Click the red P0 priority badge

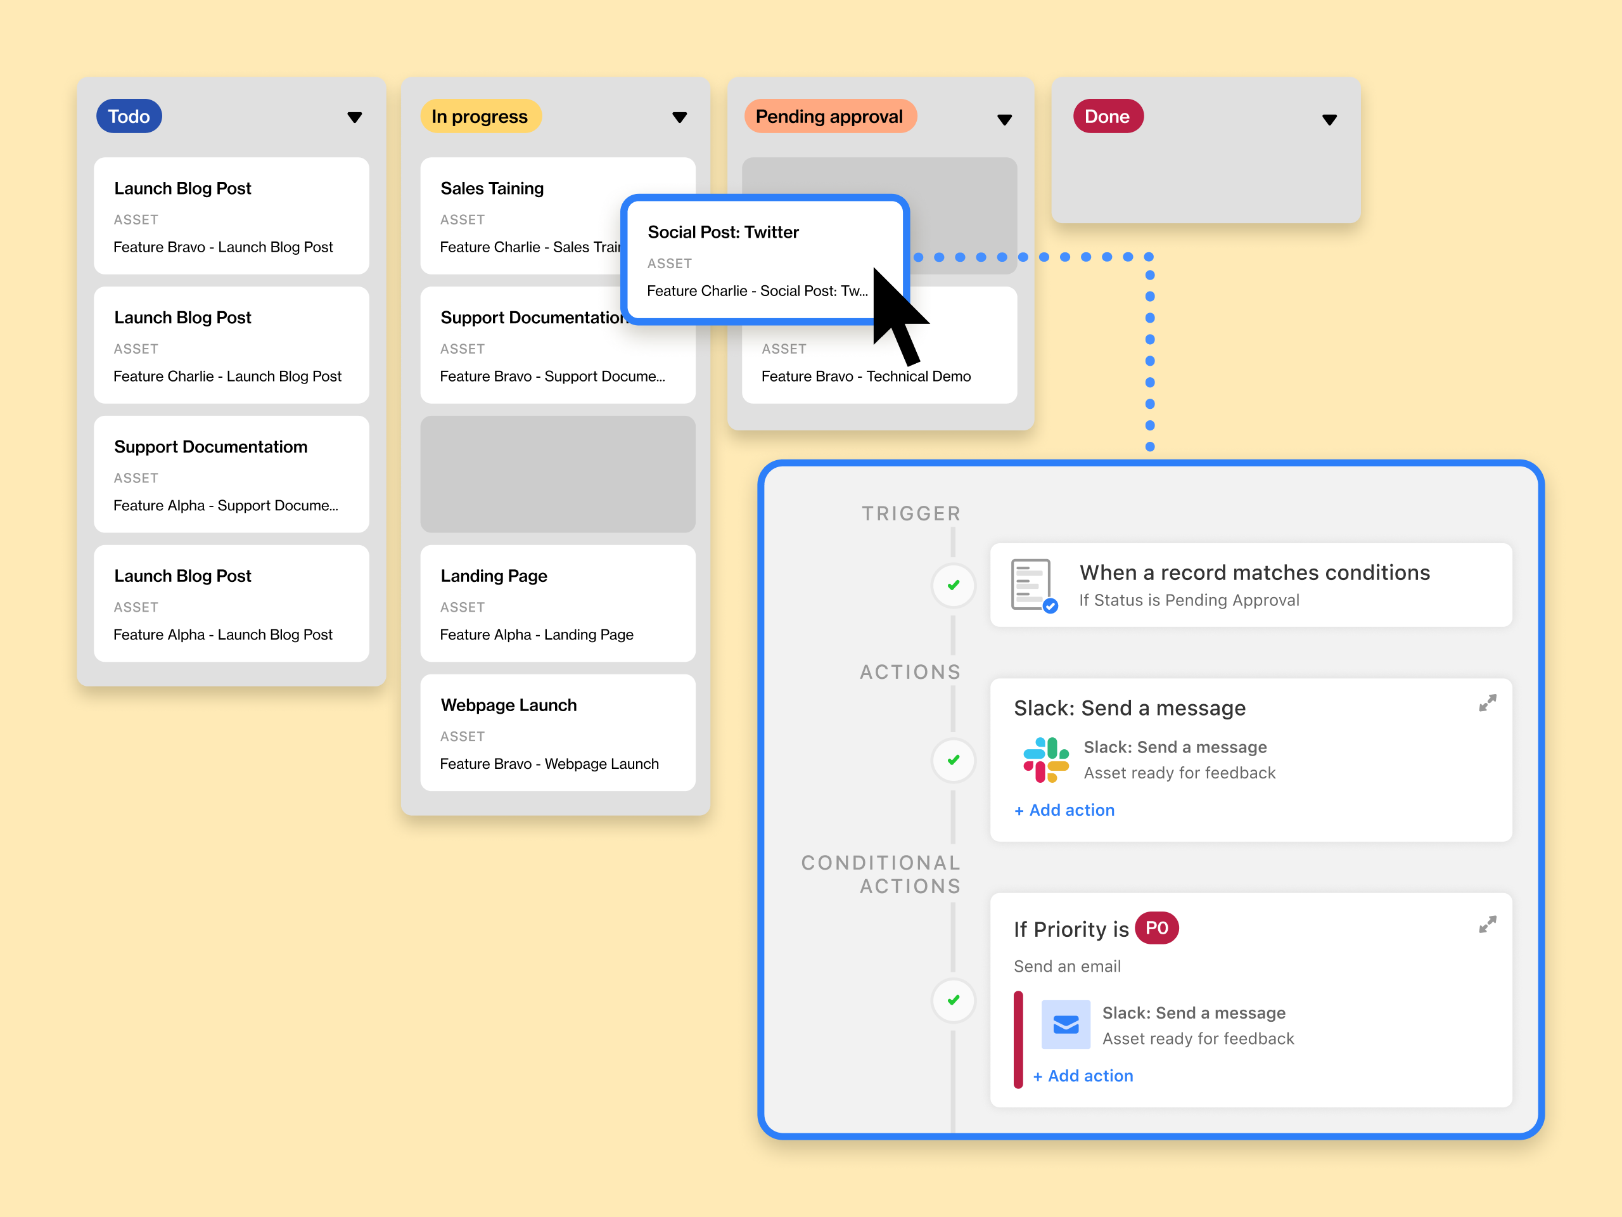pos(1156,928)
